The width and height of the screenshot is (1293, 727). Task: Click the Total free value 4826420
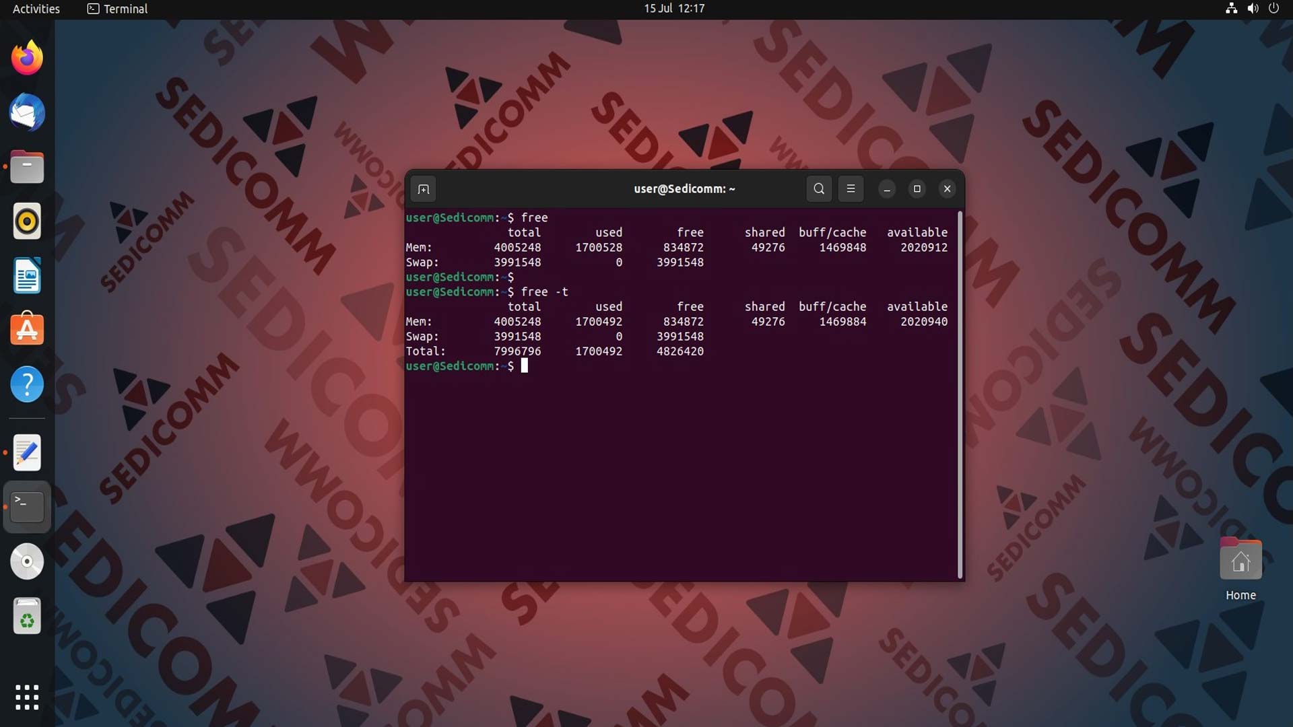click(x=680, y=351)
